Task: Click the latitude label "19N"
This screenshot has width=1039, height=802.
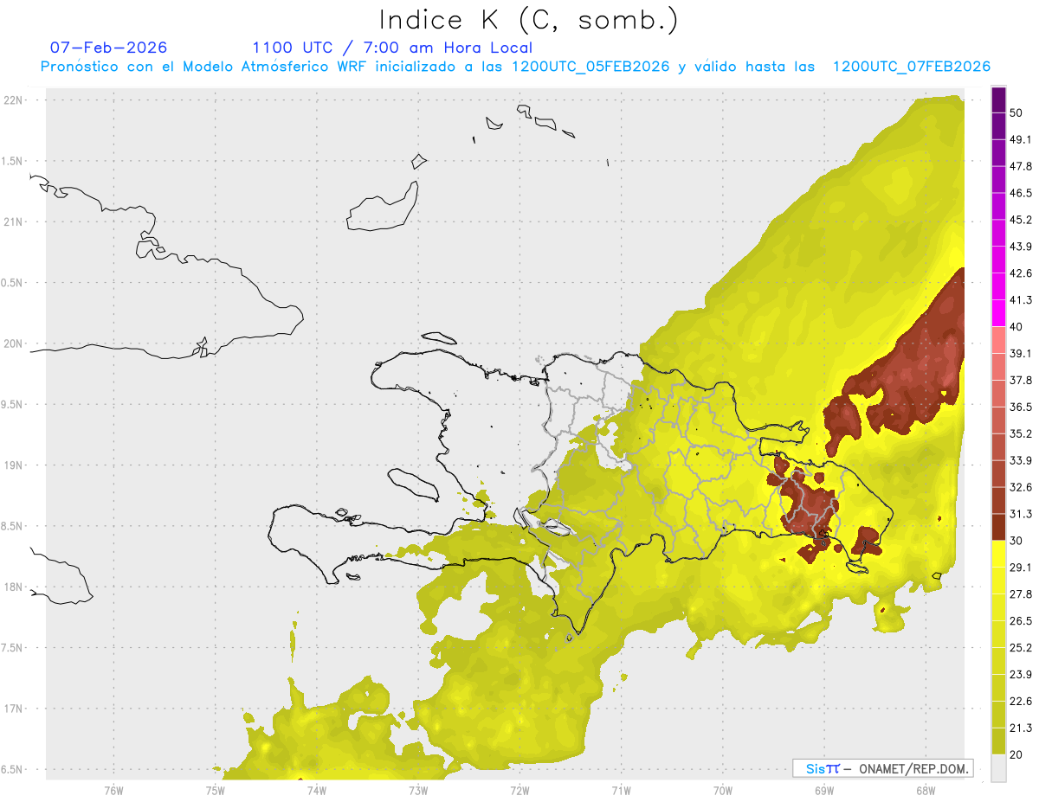Action: pyautogui.click(x=15, y=465)
